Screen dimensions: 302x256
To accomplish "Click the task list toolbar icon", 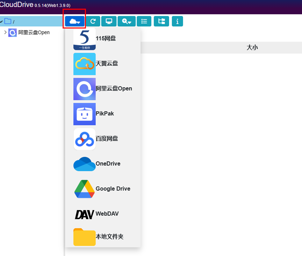I will pyautogui.click(x=144, y=21).
